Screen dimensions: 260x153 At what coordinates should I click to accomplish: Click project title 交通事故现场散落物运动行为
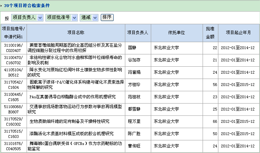(75, 109)
